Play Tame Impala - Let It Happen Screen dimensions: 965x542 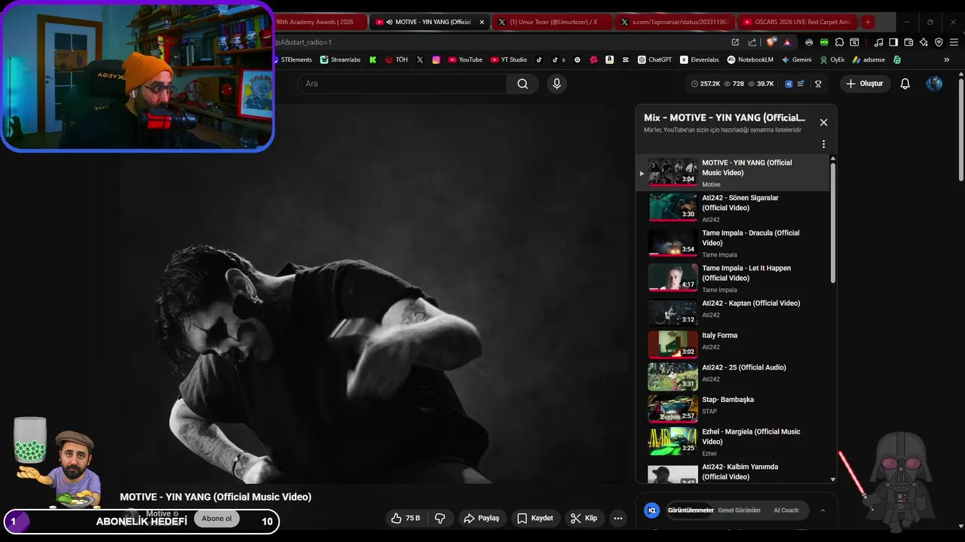(732, 279)
